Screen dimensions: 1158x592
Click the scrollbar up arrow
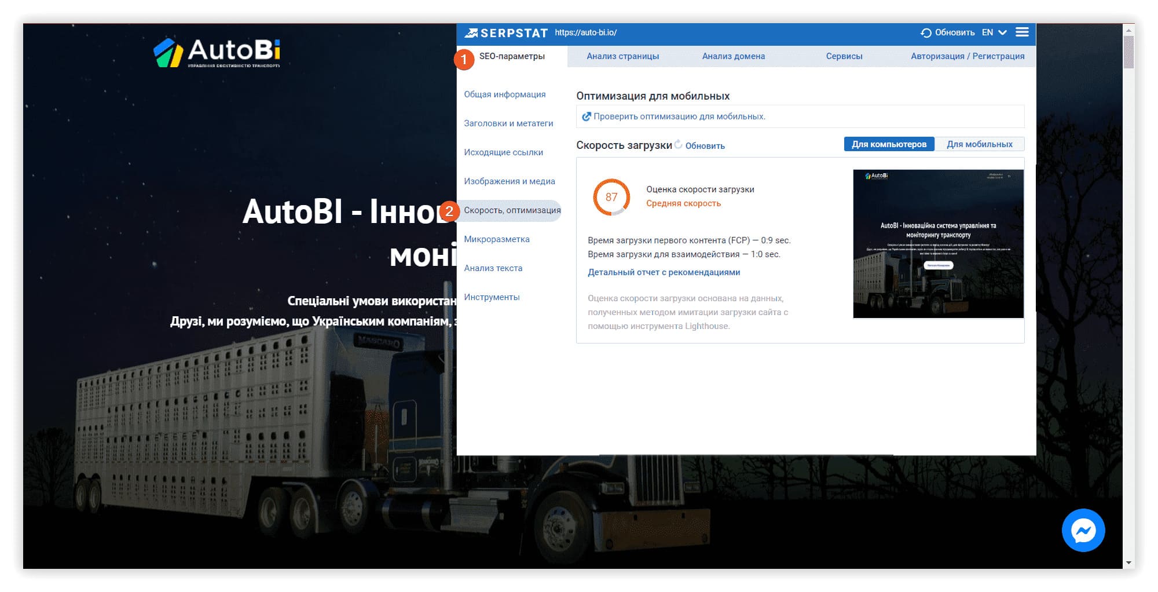[x=1128, y=29]
